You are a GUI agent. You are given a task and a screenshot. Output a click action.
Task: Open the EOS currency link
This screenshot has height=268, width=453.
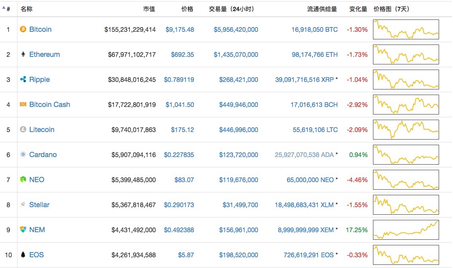[x=36, y=255]
